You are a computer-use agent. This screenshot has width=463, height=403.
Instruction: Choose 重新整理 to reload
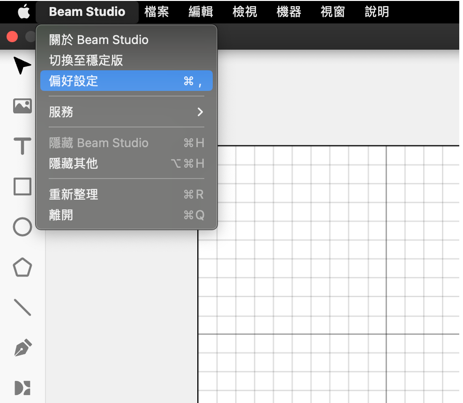(127, 194)
